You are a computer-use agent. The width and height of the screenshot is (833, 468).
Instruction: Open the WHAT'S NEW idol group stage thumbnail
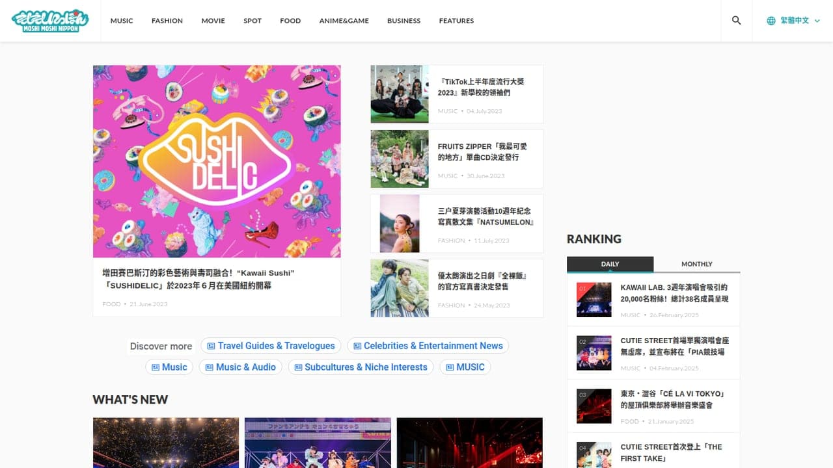[x=318, y=443]
